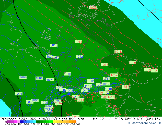Pick the dark green legend swatch above 534
Viewport: 162px width, 125px height.
[38, 122]
